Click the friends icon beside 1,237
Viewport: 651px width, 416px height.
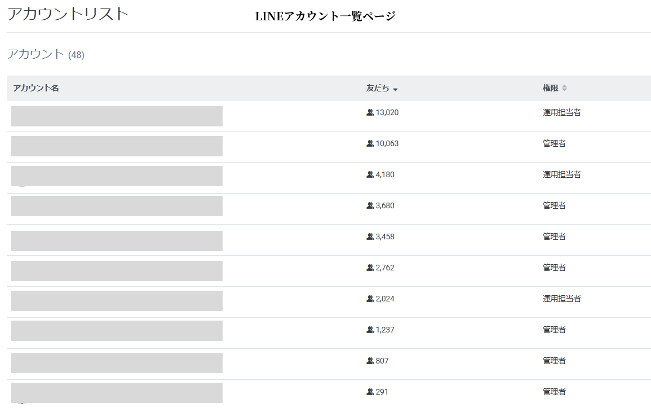click(370, 330)
